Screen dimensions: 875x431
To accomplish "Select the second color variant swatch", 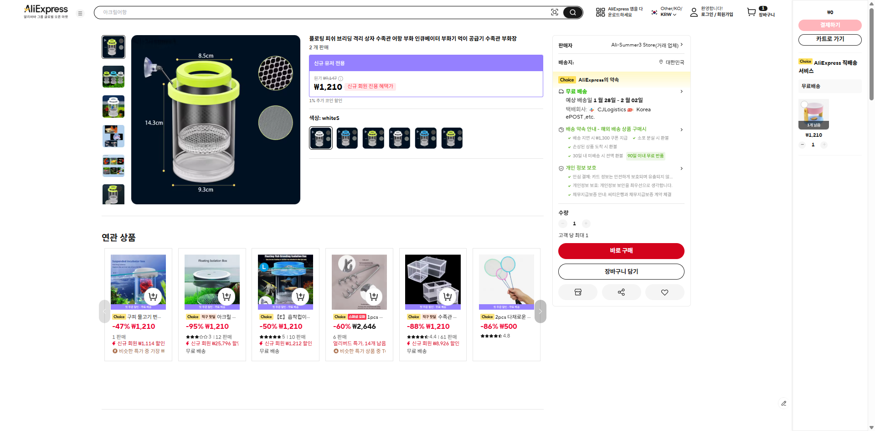I will pyautogui.click(x=347, y=138).
